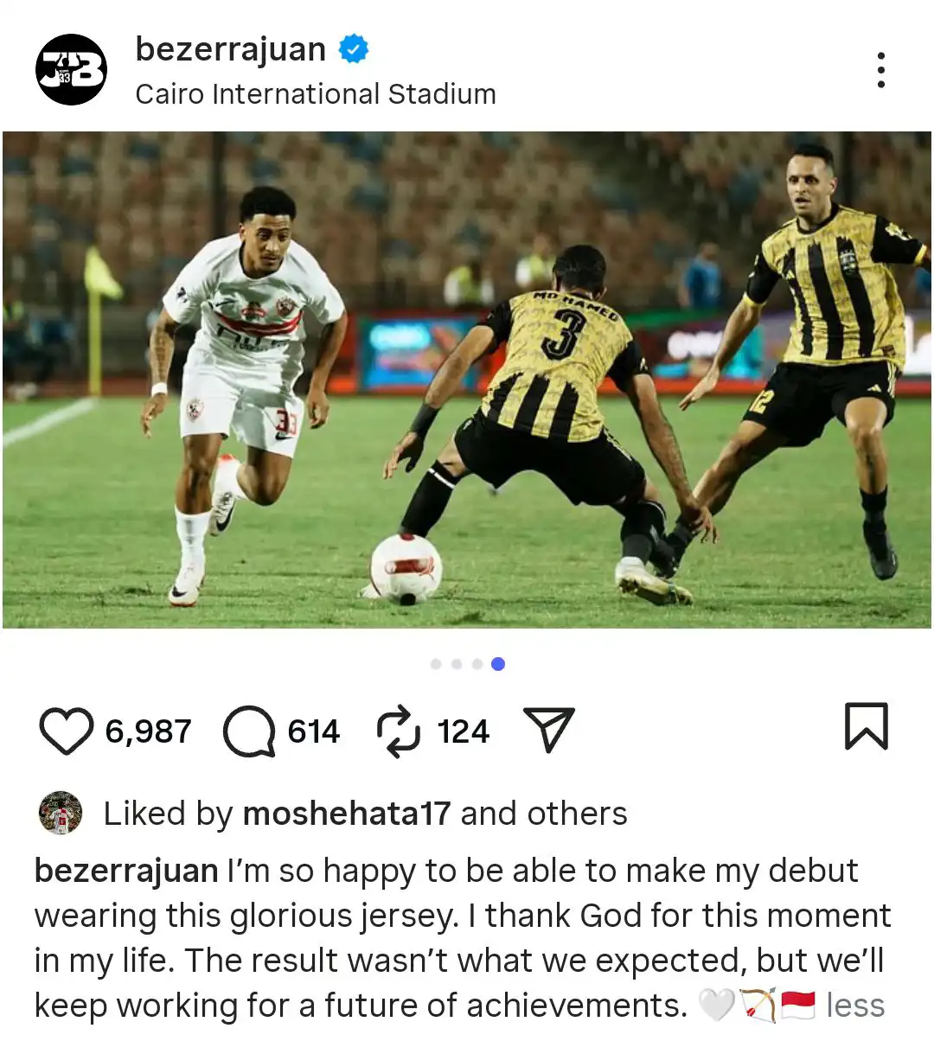Open comments via speech bubble icon
Image resolution: width=934 pixels, height=1041 pixels.
click(x=249, y=731)
